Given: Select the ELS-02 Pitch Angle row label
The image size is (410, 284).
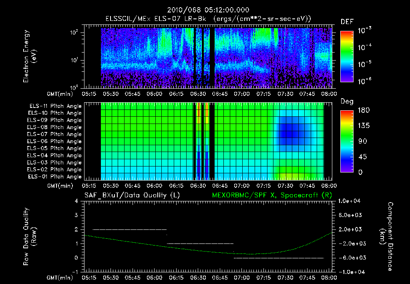Looking at the screenshot, I should click(54, 170).
